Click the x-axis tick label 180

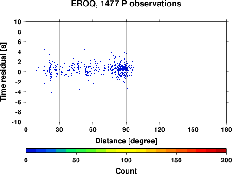click(226, 129)
